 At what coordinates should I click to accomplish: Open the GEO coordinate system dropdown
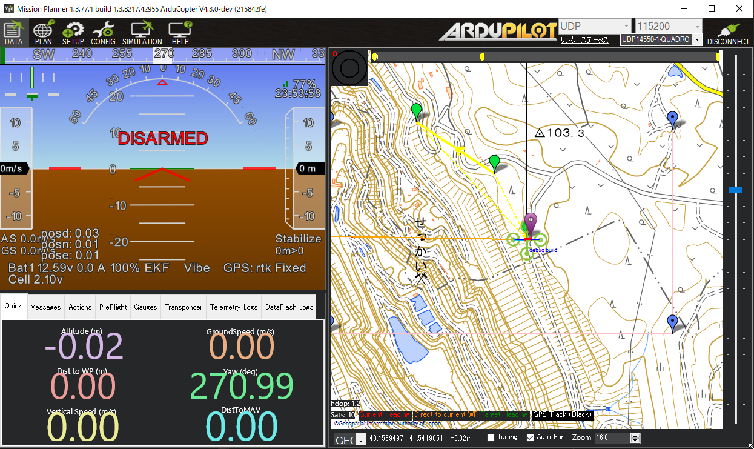[350, 440]
